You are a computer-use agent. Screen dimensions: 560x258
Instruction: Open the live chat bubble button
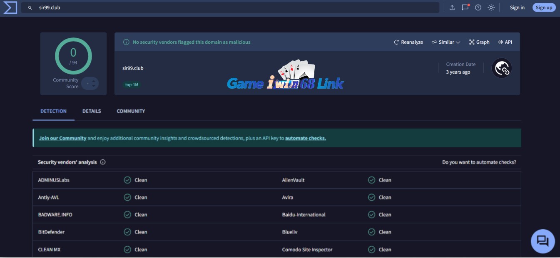click(543, 241)
